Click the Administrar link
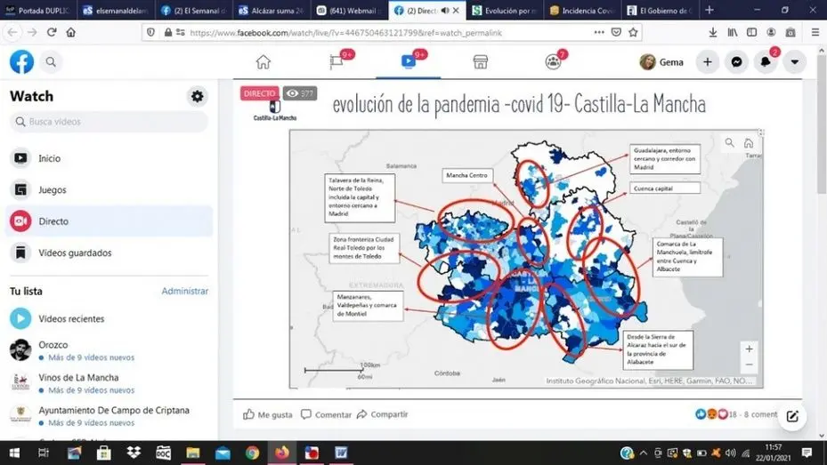The width and height of the screenshot is (827, 465). 184,292
